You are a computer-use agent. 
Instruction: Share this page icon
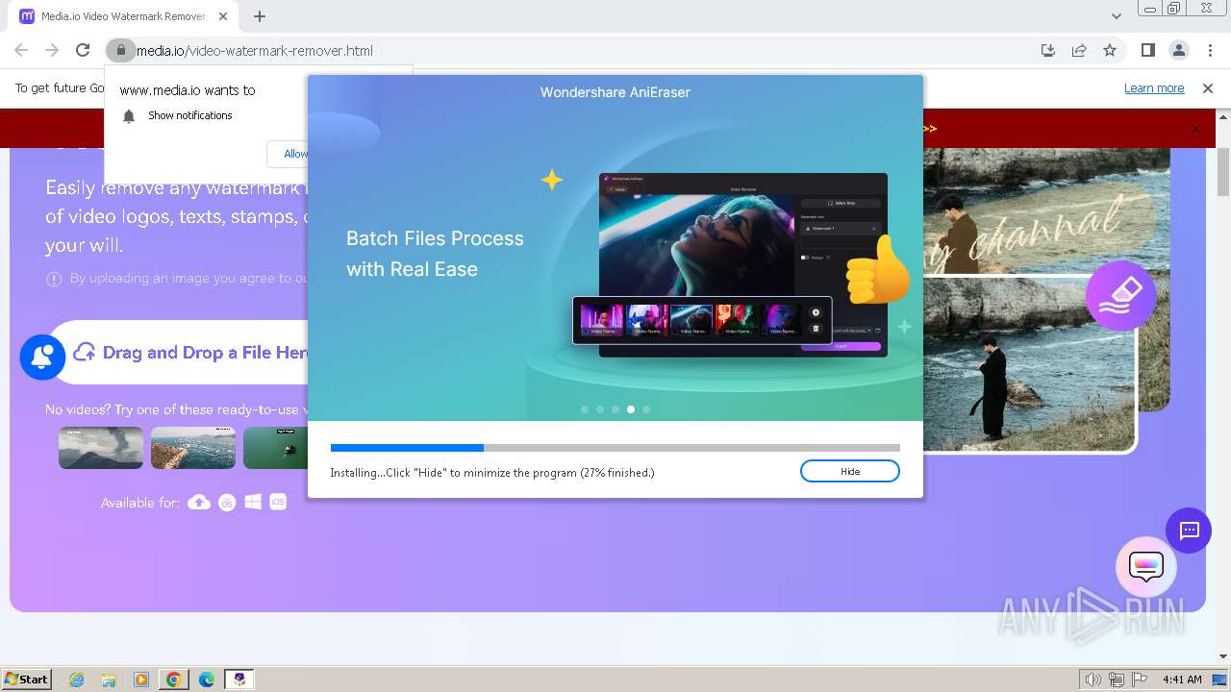[x=1079, y=50]
